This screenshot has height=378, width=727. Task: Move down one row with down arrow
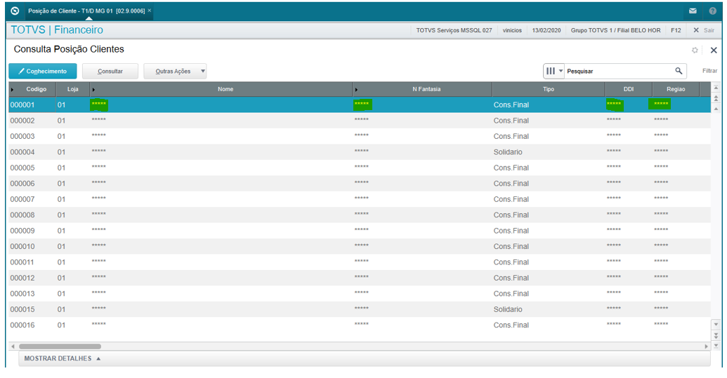tap(716, 324)
